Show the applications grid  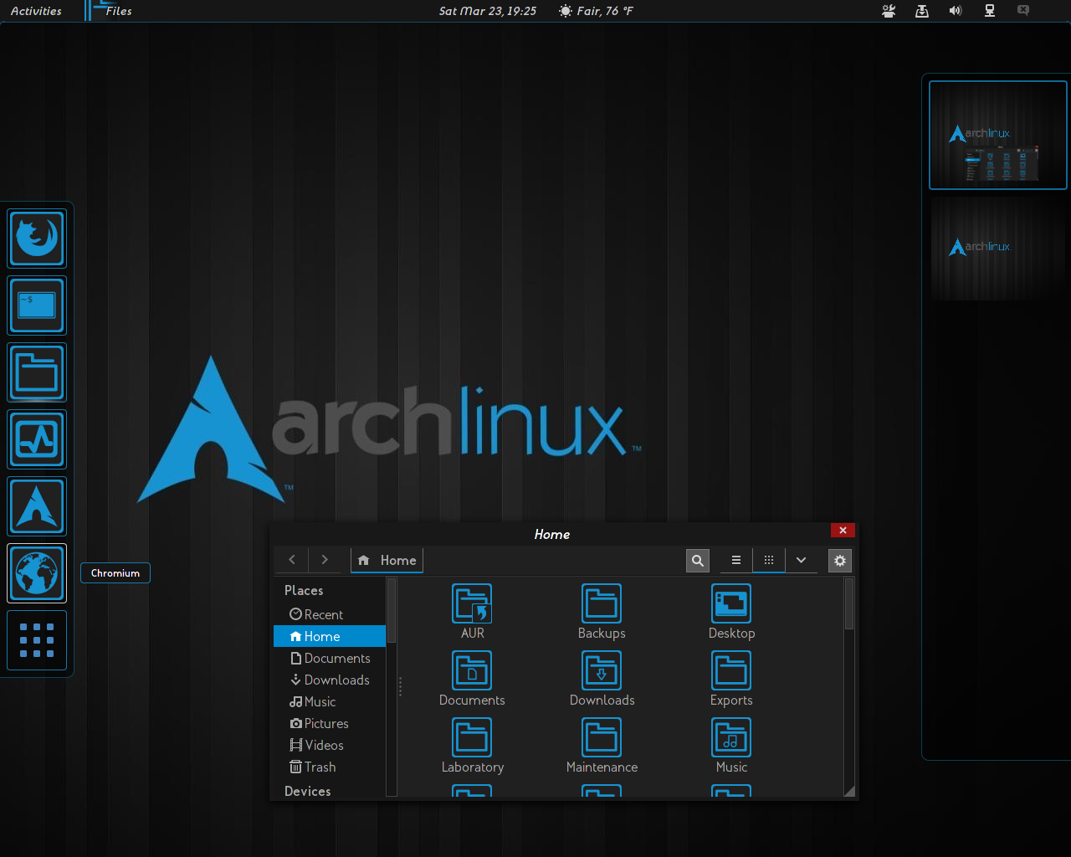point(37,640)
